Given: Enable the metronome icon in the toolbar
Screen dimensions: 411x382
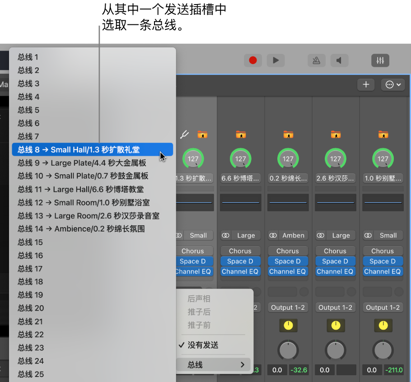Looking at the screenshot, I should coord(317,60).
